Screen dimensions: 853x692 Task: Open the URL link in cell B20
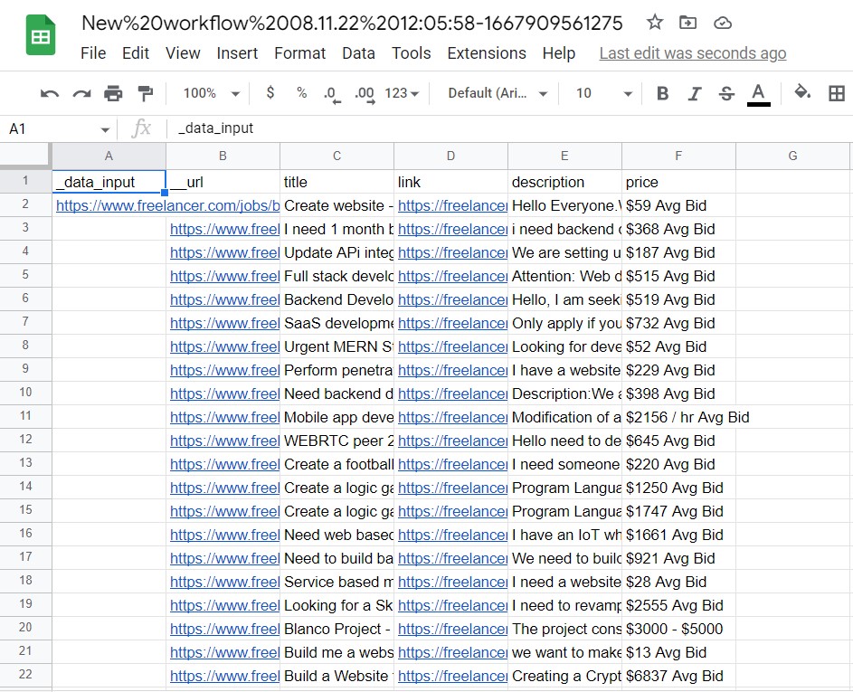click(224, 629)
